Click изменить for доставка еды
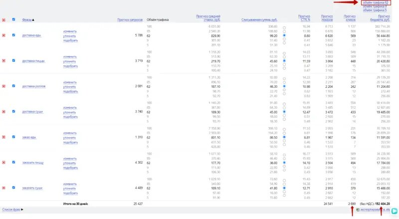The width and height of the screenshot is (399, 219). (70, 31)
